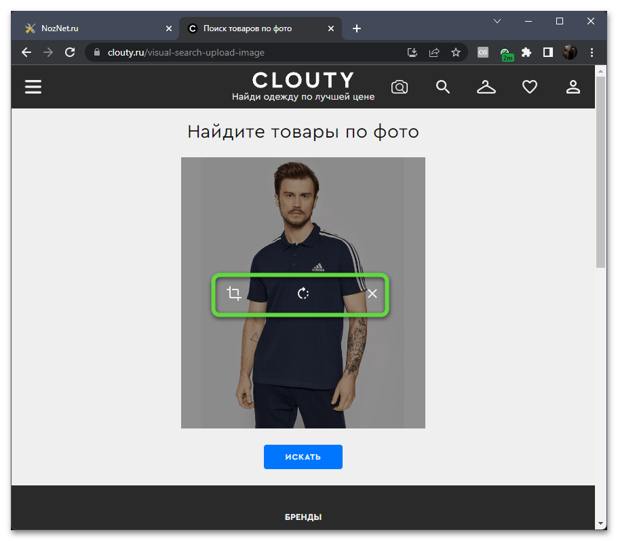Open the green 2m extension icon
This screenshot has width=618, height=541.
tap(505, 54)
